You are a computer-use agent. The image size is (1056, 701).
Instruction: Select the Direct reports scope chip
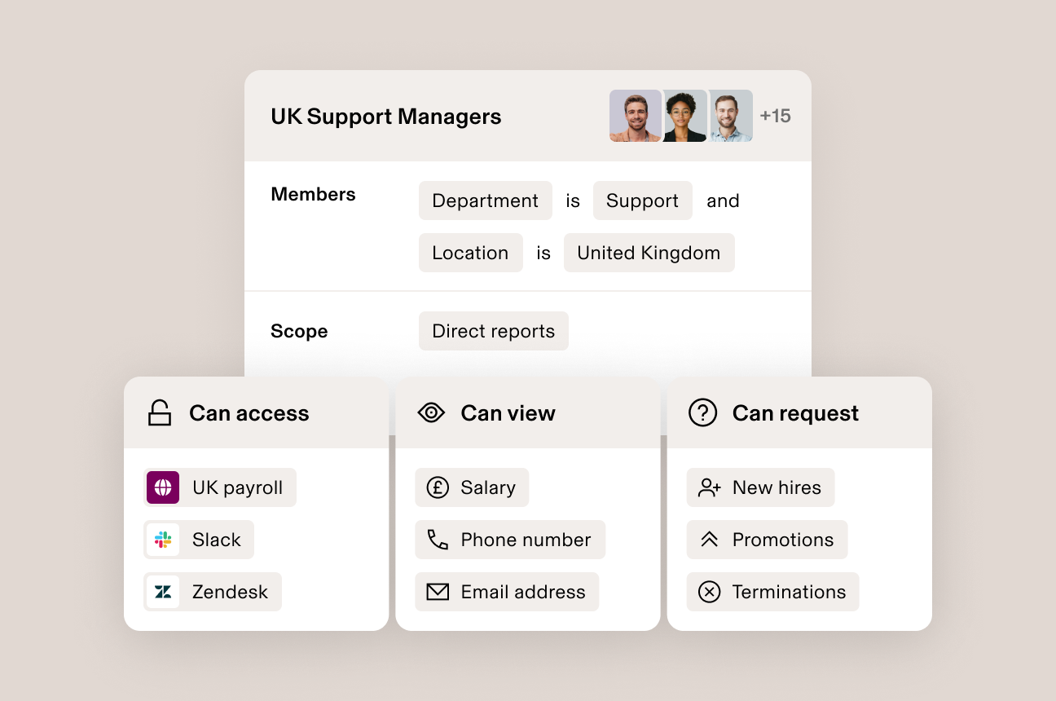click(493, 331)
